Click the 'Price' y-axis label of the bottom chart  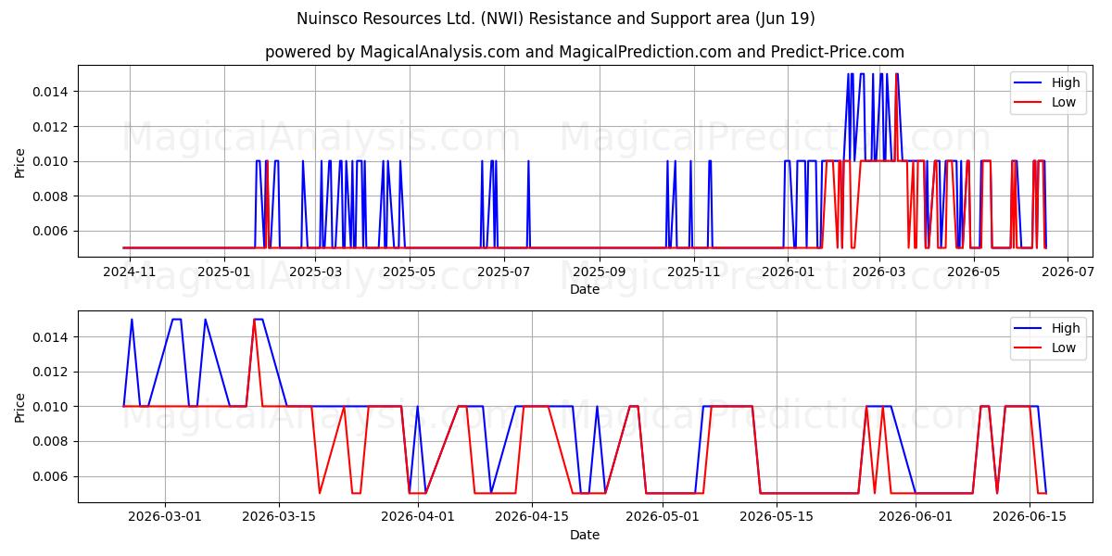pos(20,407)
